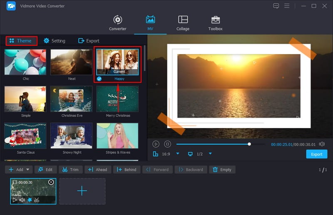Viewport: 333px width, 215px height.
Task: Mute the preview volume speaker
Action: click(x=321, y=144)
